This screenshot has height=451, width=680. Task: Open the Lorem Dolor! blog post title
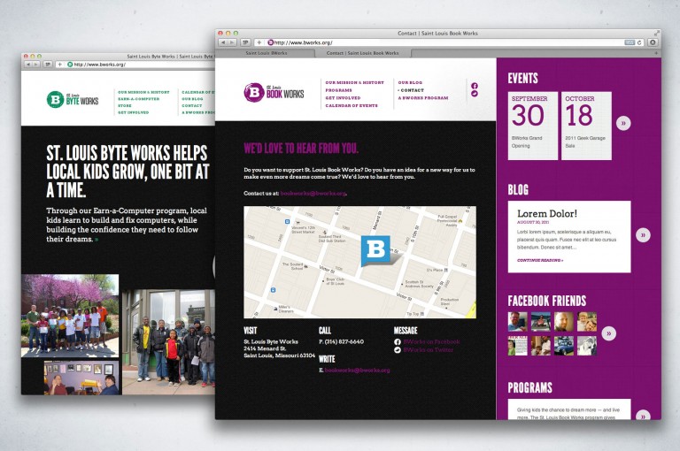[x=547, y=213]
